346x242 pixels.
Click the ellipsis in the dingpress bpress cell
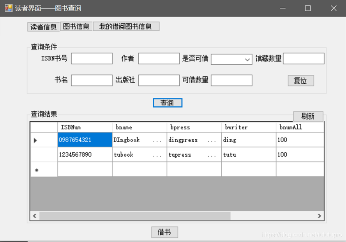[x=212, y=140]
